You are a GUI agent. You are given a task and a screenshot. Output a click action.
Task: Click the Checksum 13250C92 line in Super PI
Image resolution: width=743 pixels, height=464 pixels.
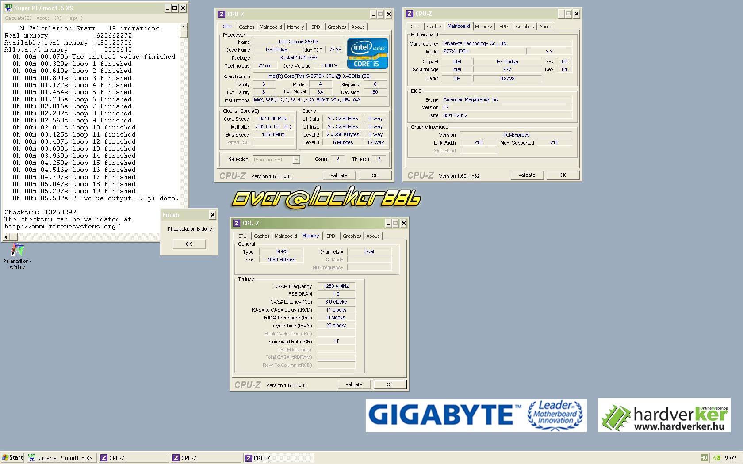[x=40, y=212]
